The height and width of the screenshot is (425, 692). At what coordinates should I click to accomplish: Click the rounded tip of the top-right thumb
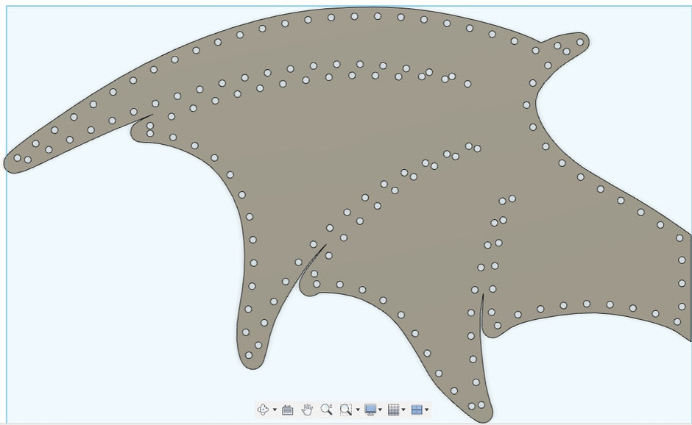[x=586, y=38]
